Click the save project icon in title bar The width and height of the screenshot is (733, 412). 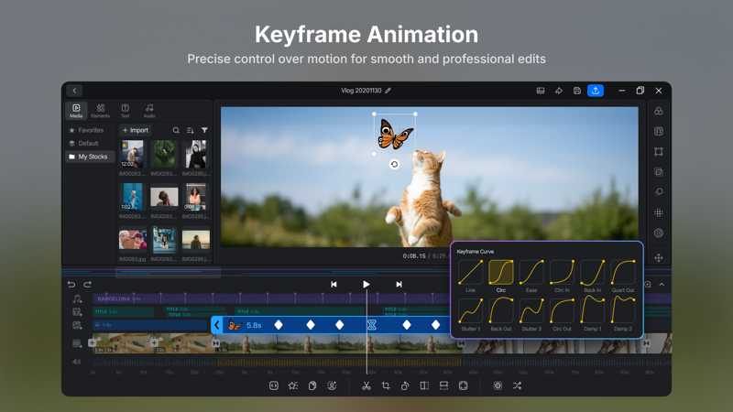point(577,91)
